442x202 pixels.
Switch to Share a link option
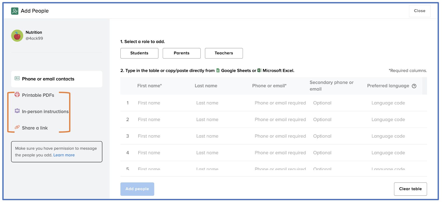(35, 128)
